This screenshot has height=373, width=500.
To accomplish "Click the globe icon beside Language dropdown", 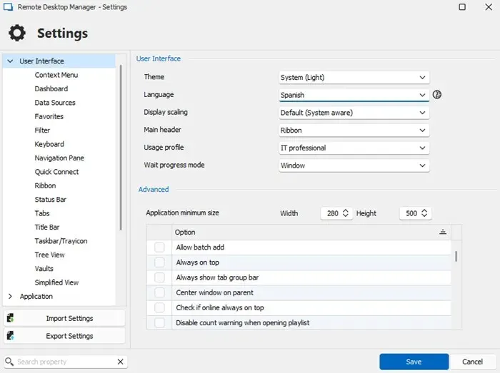I will coord(437,95).
